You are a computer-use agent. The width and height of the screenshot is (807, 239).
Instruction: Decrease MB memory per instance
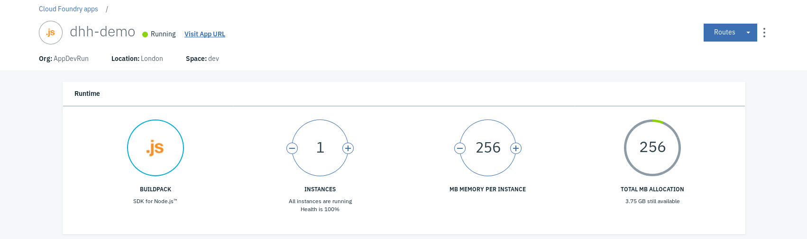click(460, 148)
